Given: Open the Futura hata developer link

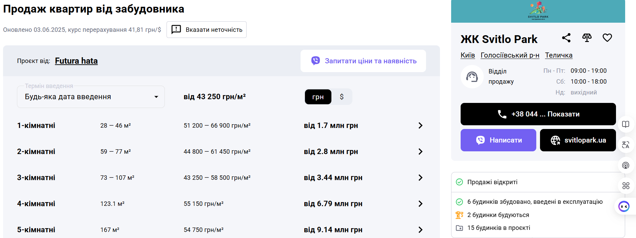Looking at the screenshot, I should click(76, 61).
